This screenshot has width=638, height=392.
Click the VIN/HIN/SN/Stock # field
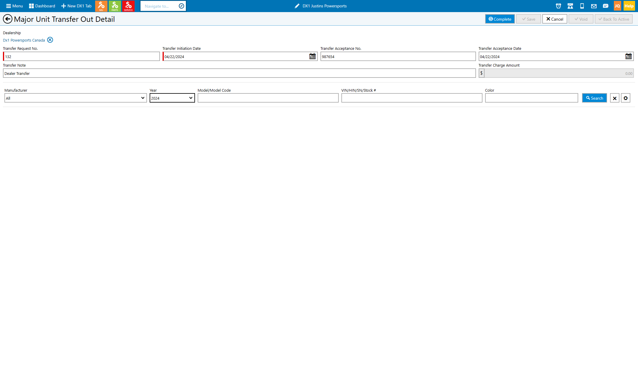point(412,98)
